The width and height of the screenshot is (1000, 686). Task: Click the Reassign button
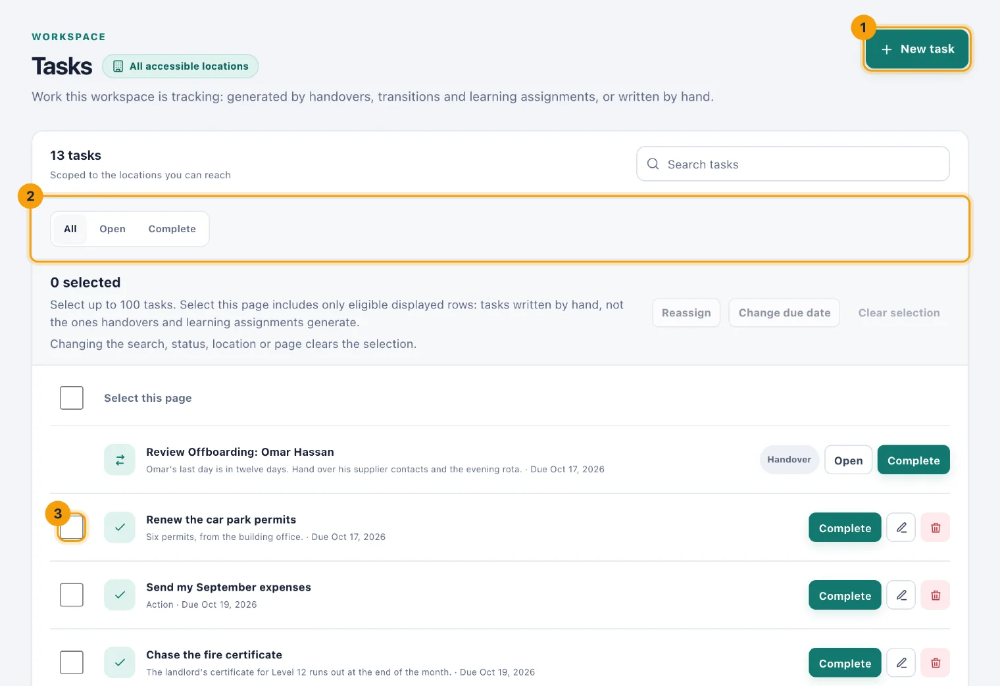pos(686,312)
